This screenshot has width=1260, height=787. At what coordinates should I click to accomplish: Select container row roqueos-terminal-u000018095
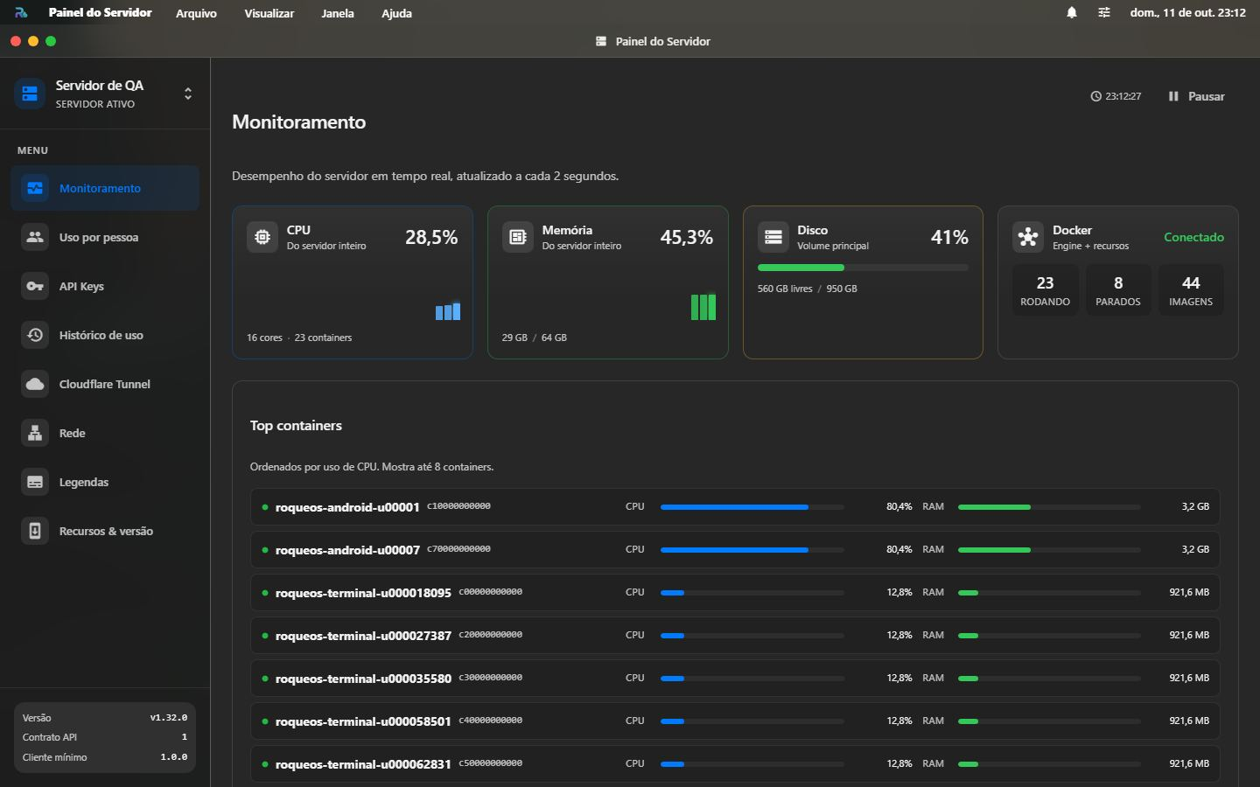[735, 593]
